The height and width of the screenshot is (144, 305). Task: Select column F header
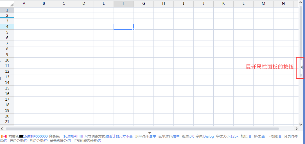[124, 4]
